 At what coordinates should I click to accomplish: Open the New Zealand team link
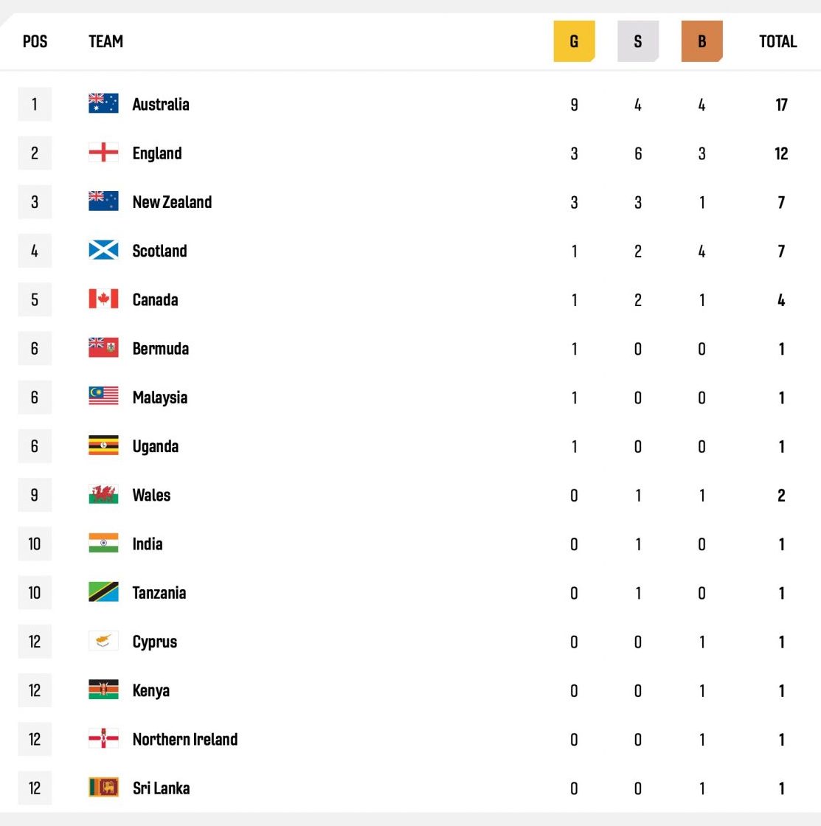(x=172, y=202)
